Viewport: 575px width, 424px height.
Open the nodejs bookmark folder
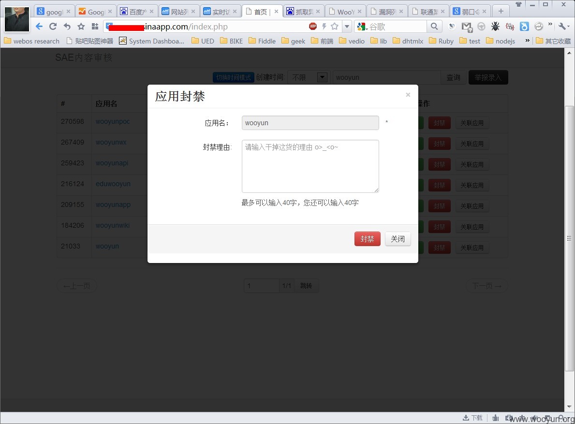tap(501, 41)
